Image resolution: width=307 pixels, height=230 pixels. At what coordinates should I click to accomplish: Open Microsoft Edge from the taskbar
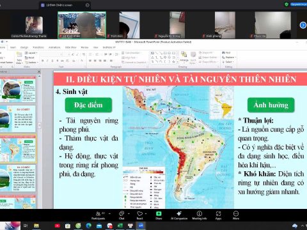point(89,226)
